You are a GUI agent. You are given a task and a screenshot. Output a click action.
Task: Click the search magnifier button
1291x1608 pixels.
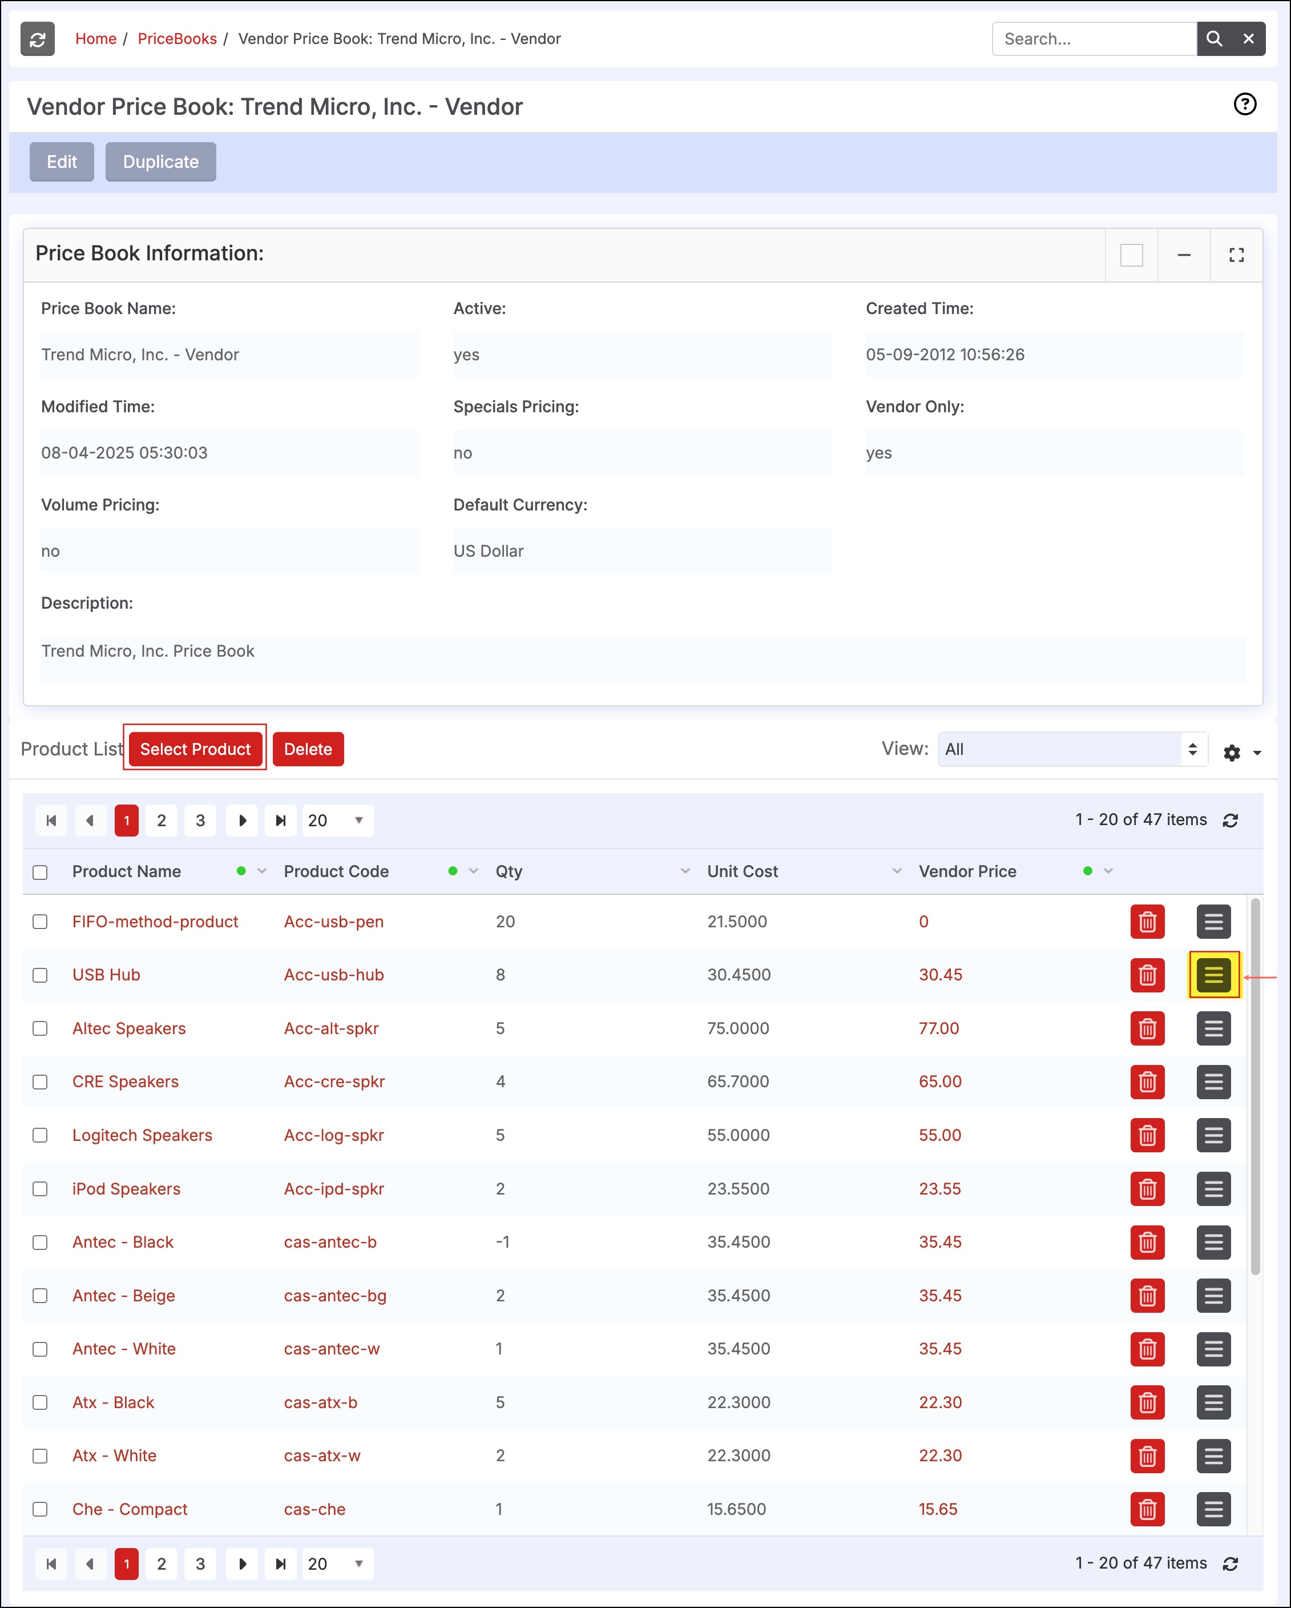(x=1213, y=39)
